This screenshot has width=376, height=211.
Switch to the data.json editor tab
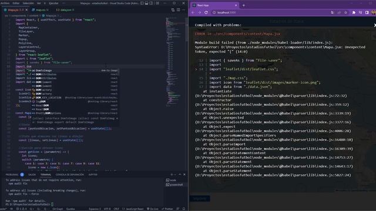(65, 10)
